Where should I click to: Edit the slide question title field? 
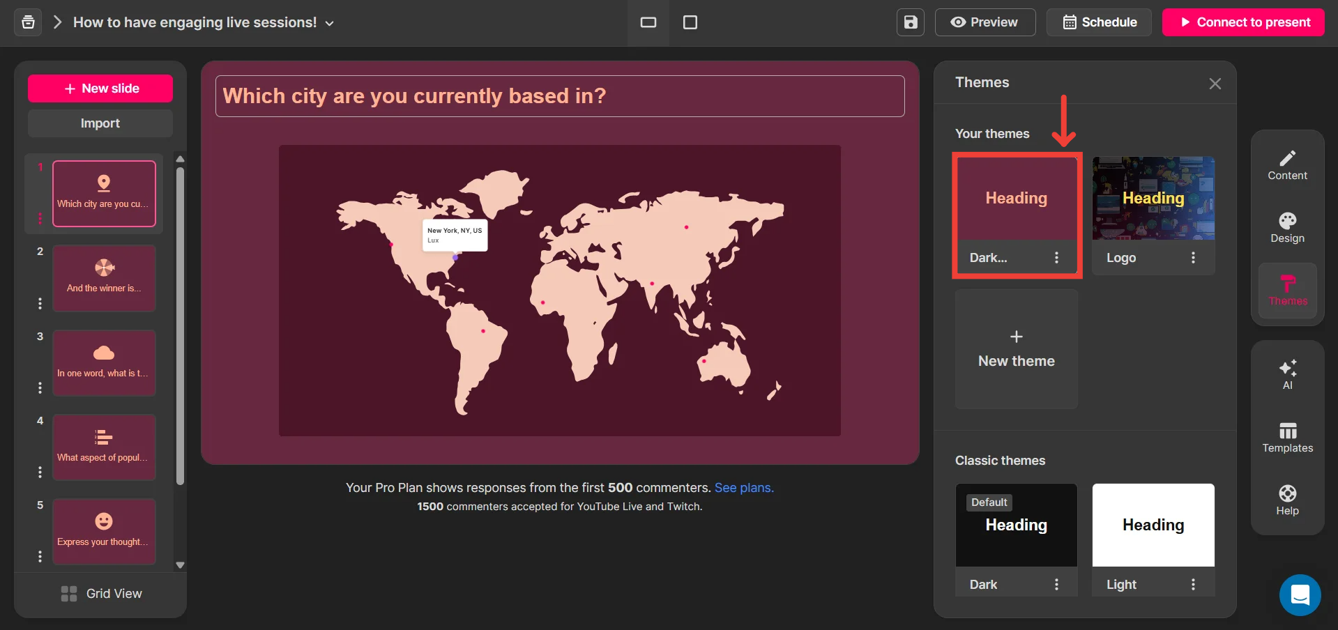pos(559,96)
